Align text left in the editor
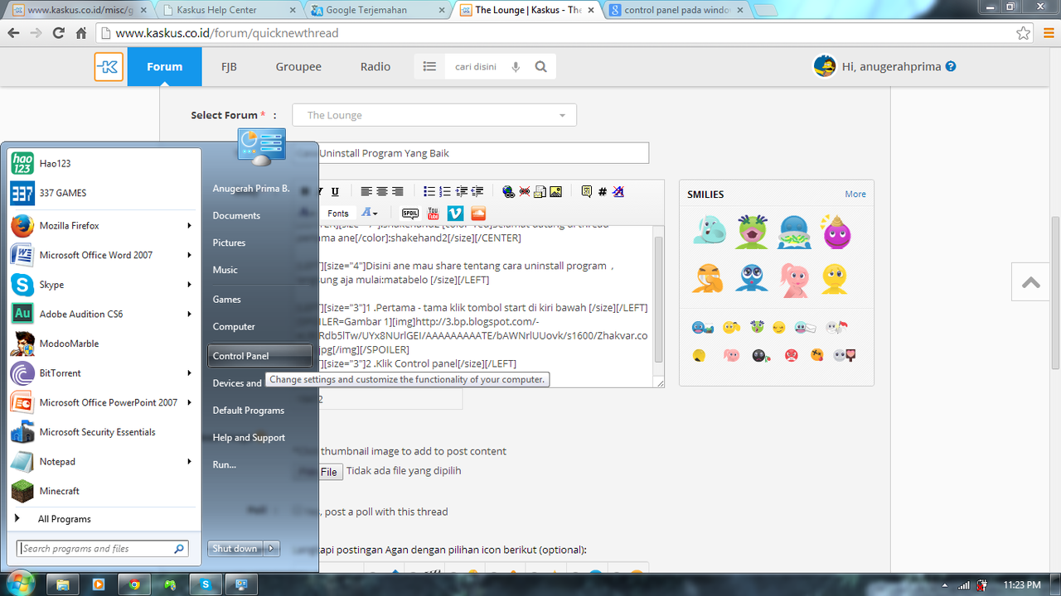This screenshot has width=1061, height=596. click(366, 192)
